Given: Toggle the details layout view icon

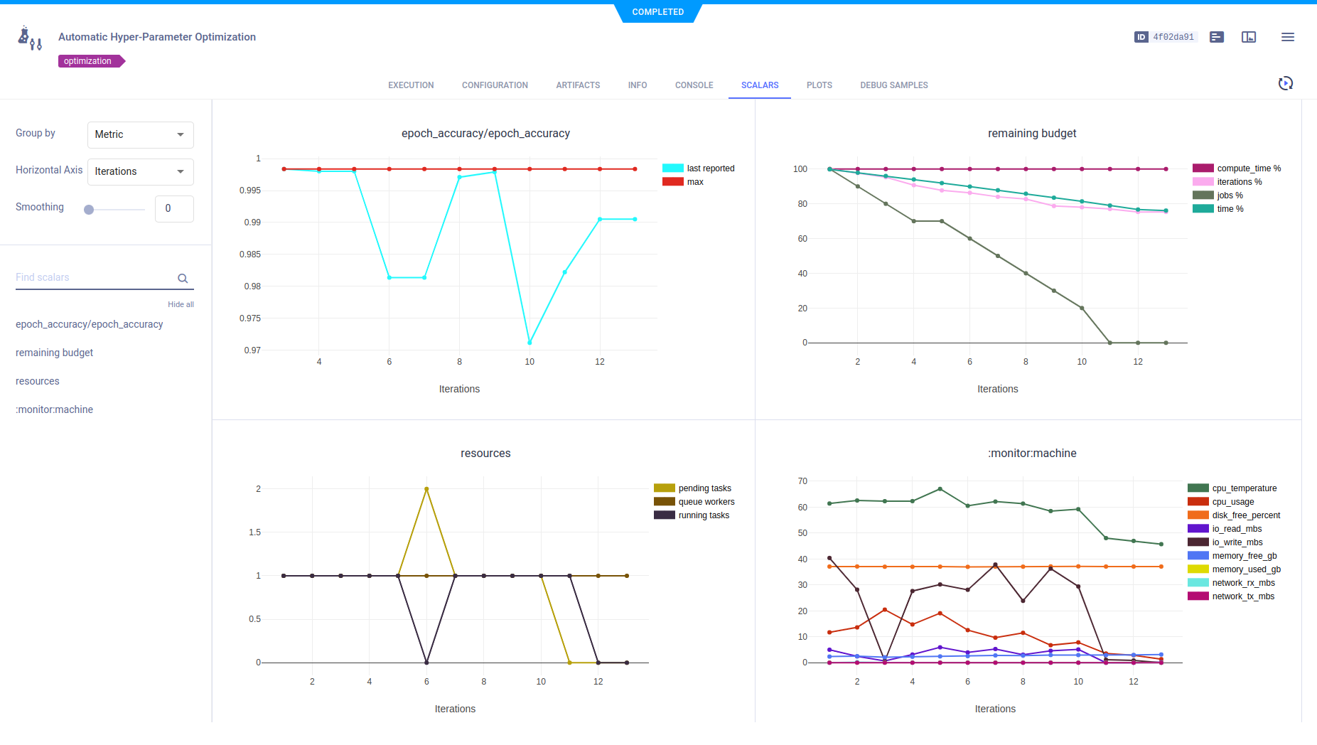Looking at the screenshot, I should click(x=1249, y=37).
